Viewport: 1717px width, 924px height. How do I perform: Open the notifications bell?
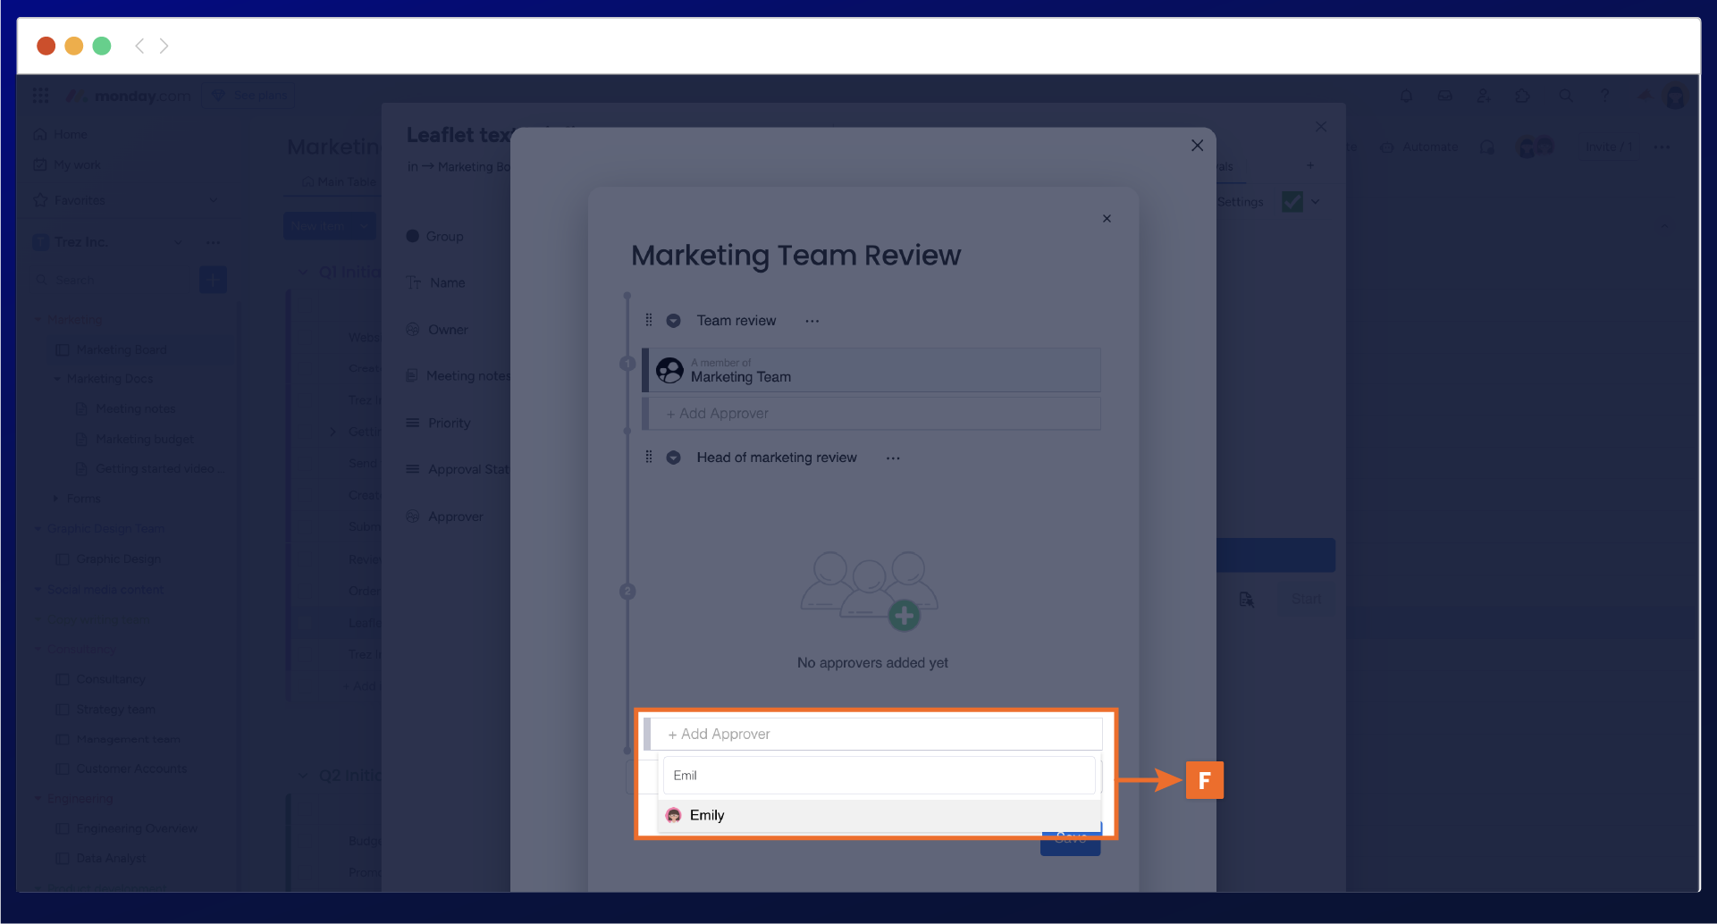tap(1406, 96)
